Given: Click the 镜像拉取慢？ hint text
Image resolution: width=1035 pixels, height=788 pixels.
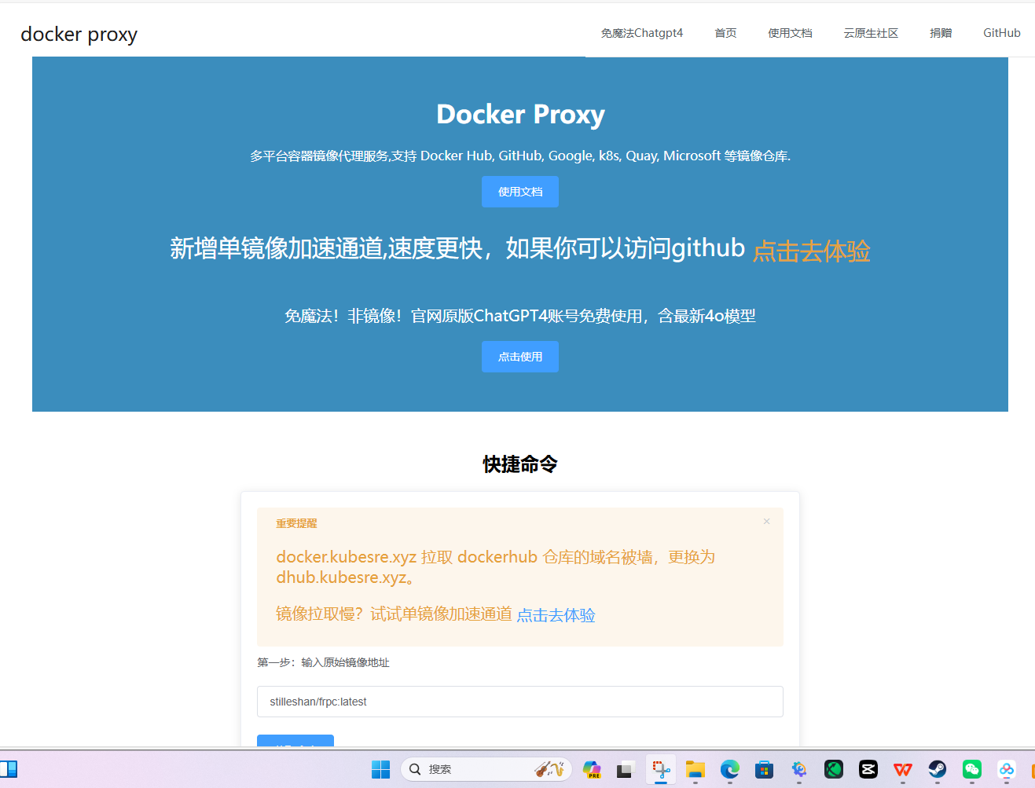Looking at the screenshot, I should coord(394,614).
